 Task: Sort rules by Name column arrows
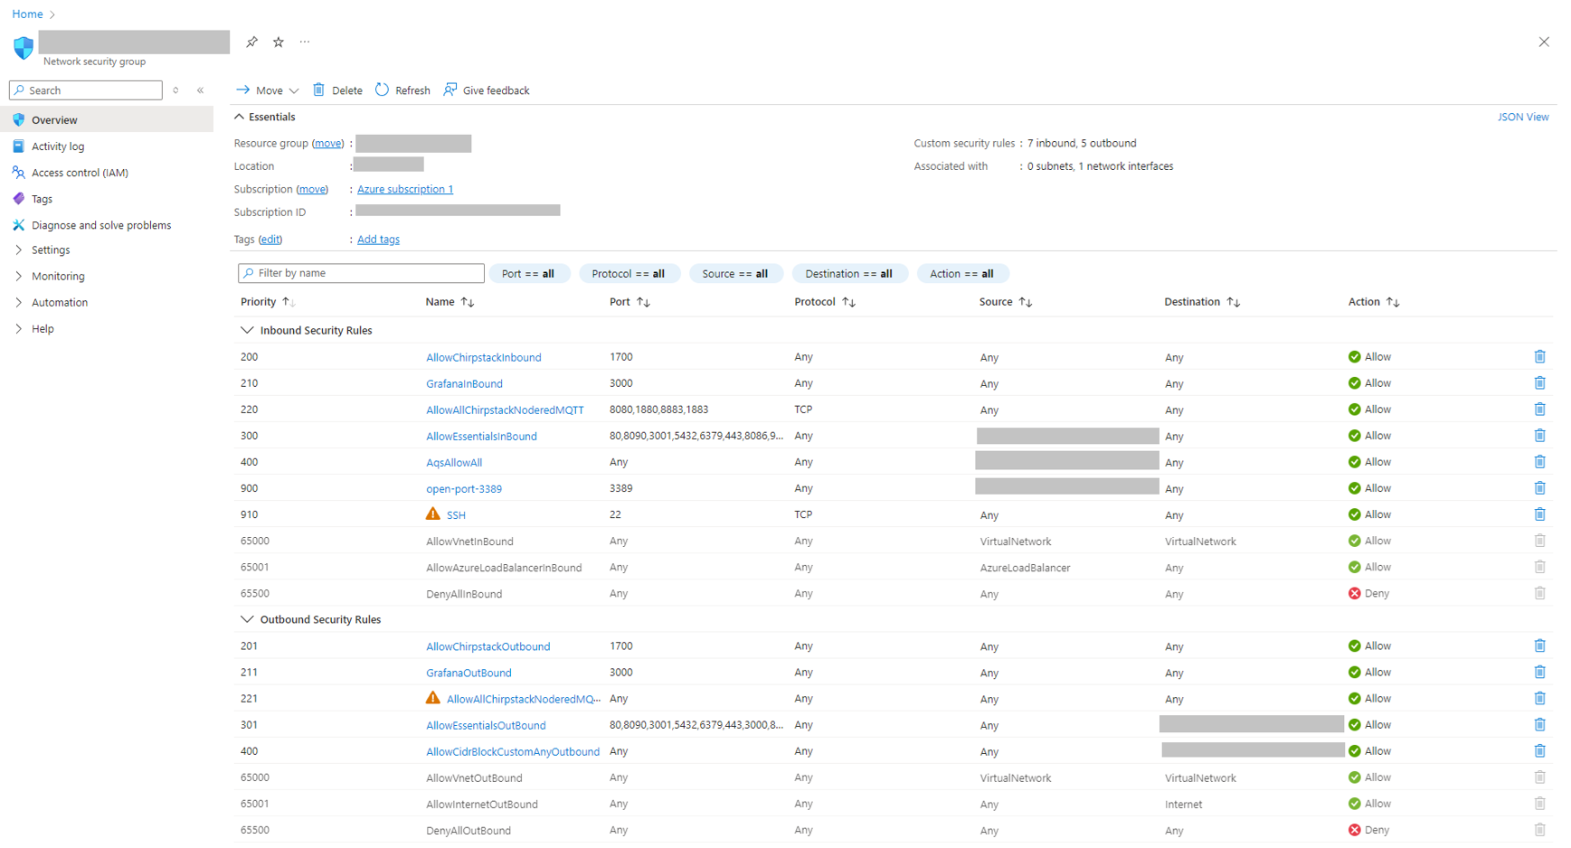pos(468,302)
